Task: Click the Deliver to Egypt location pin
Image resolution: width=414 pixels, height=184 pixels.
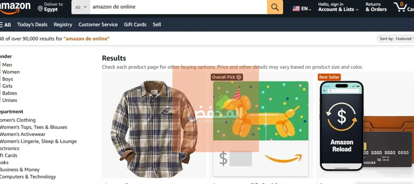Action: tap(40, 9)
